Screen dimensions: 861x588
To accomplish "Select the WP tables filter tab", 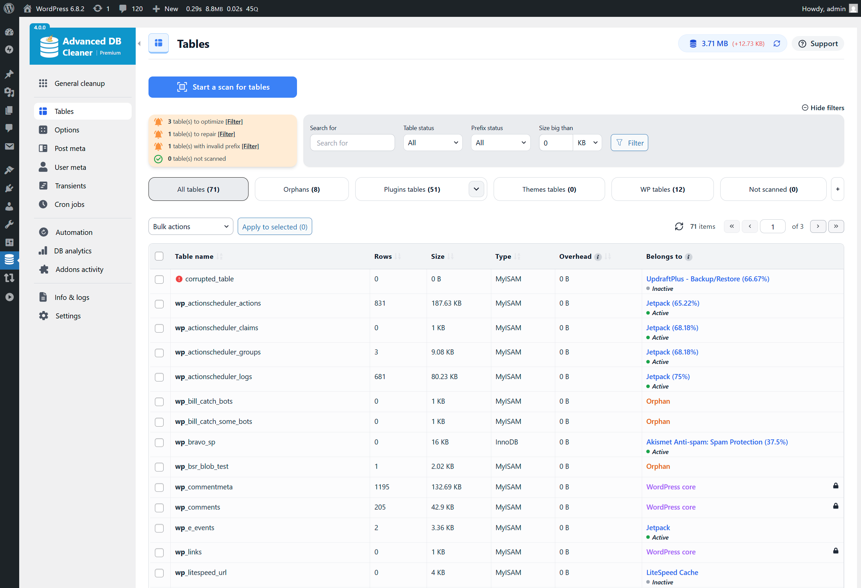I will 662,189.
